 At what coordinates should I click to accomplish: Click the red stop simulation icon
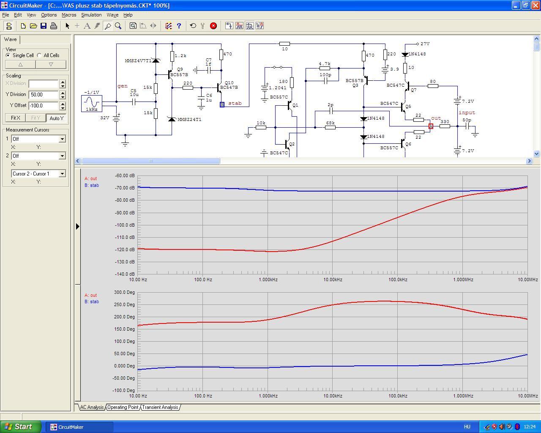click(213, 26)
